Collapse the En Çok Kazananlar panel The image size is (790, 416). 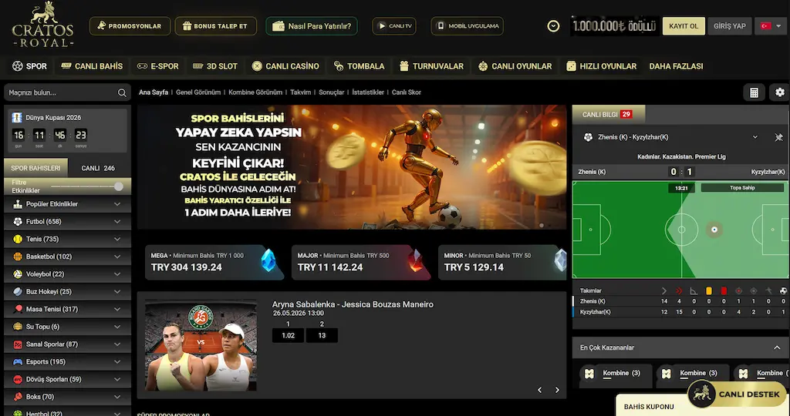pos(777,347)
